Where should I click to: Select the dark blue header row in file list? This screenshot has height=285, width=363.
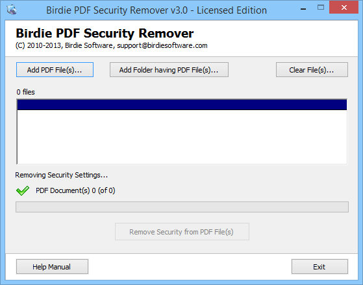182,105
